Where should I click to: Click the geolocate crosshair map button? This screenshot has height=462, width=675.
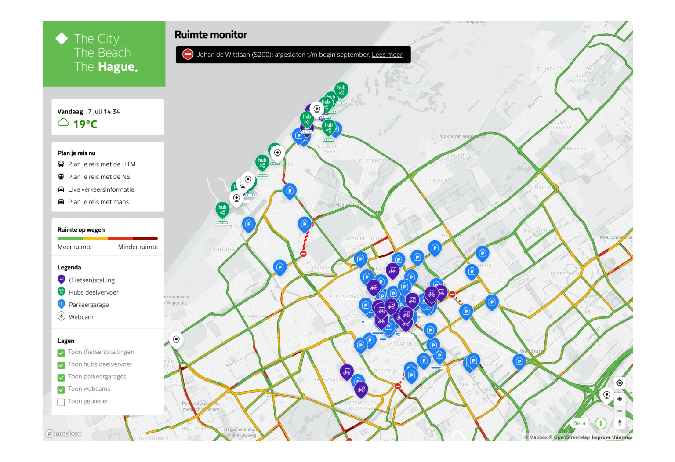click(619, 383)
